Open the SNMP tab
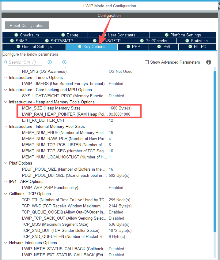This screenshot has width=220, height=260. [x=19, y=41]
